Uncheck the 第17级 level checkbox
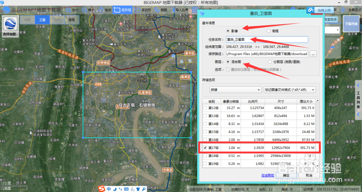The width and height of the screenshot is (362, 192). tap(205, 148)
